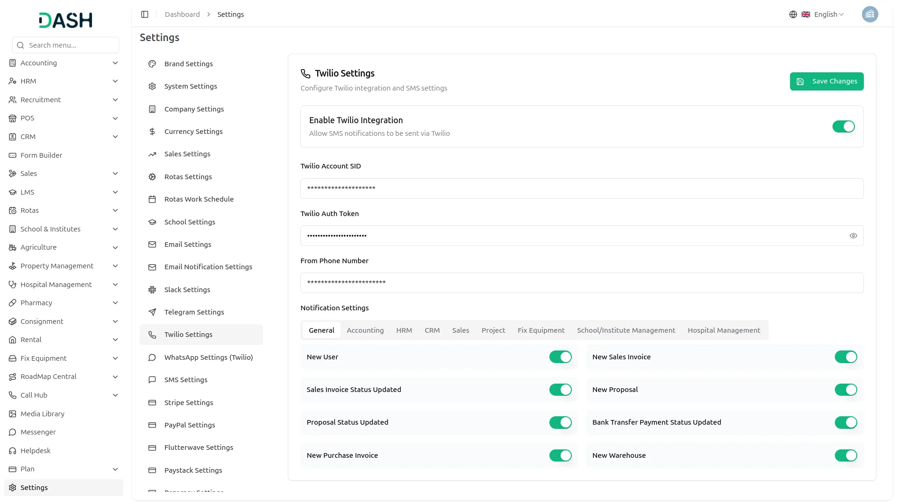This screenshot has height=504, width=897.
Task: Open the user profile avatar icon
Action: [870, 14]
